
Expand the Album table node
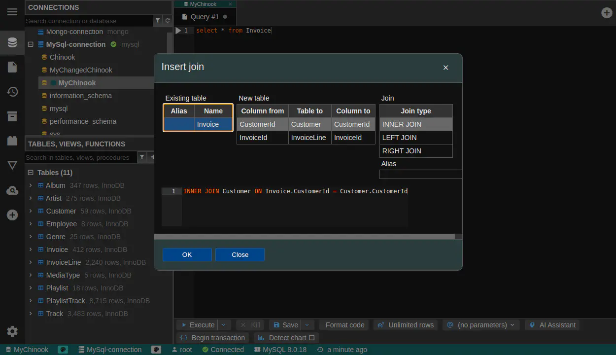pos(31,185)
